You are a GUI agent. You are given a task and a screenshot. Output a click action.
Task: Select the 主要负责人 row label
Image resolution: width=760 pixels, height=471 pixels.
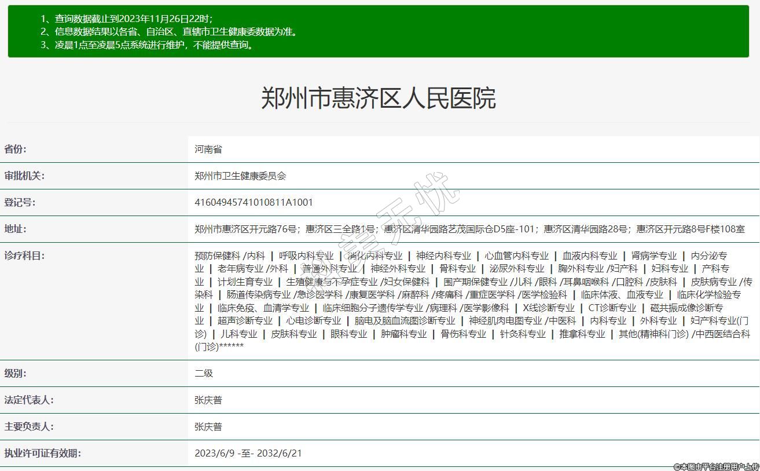click(x=29, y=426)
